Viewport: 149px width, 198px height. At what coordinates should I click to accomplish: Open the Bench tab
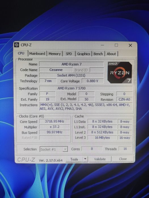[x=98, y=54]
